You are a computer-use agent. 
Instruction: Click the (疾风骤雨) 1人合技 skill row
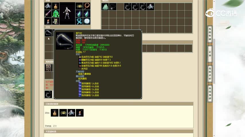pyautogui.click(x=89, y=84)
